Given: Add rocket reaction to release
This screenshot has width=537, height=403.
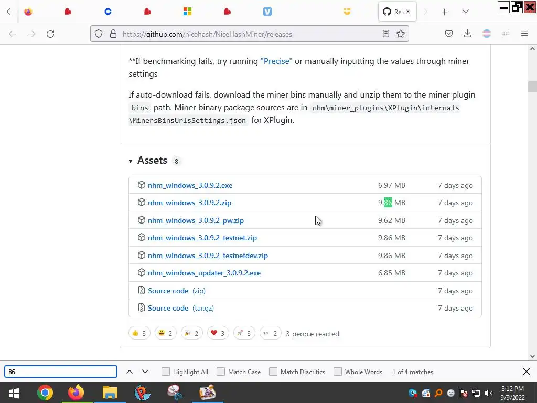Looking at the screenshot, I should coord(244,333).
